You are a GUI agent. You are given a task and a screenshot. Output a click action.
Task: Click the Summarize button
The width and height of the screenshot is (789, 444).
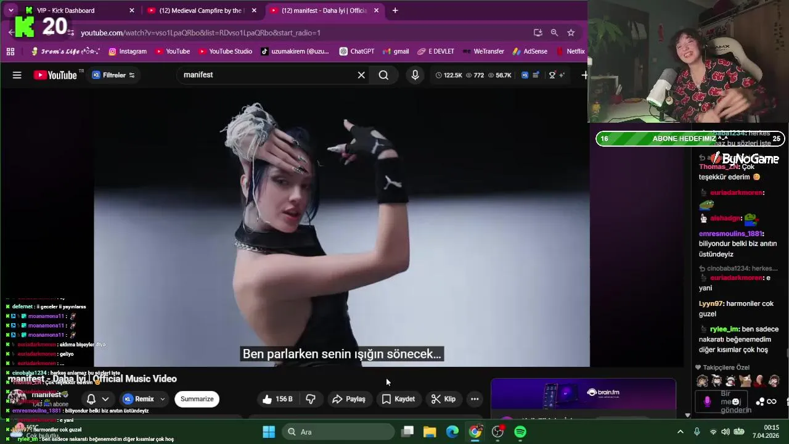tap(197, 399)
